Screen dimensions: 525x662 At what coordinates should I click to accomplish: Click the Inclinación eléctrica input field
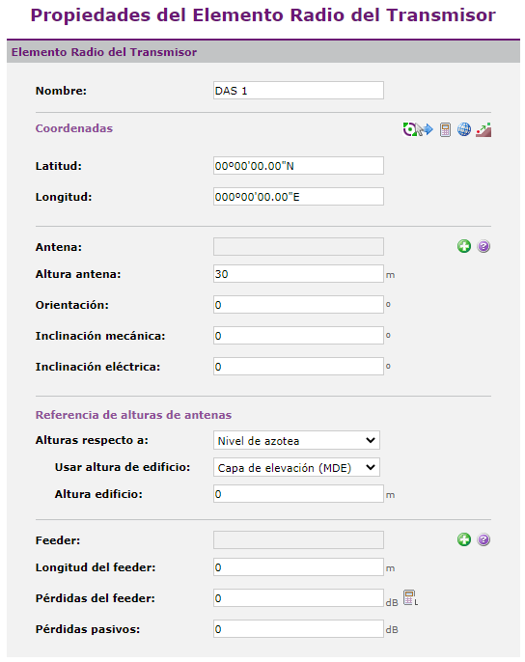coord(298,366)
